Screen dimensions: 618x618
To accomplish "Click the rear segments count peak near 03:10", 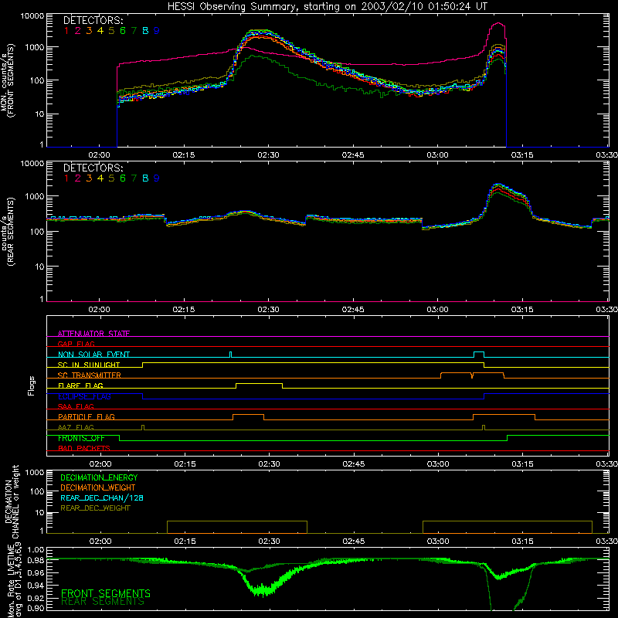I will point(498,185).
